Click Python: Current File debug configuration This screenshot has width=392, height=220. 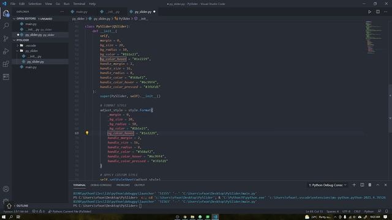70,211
